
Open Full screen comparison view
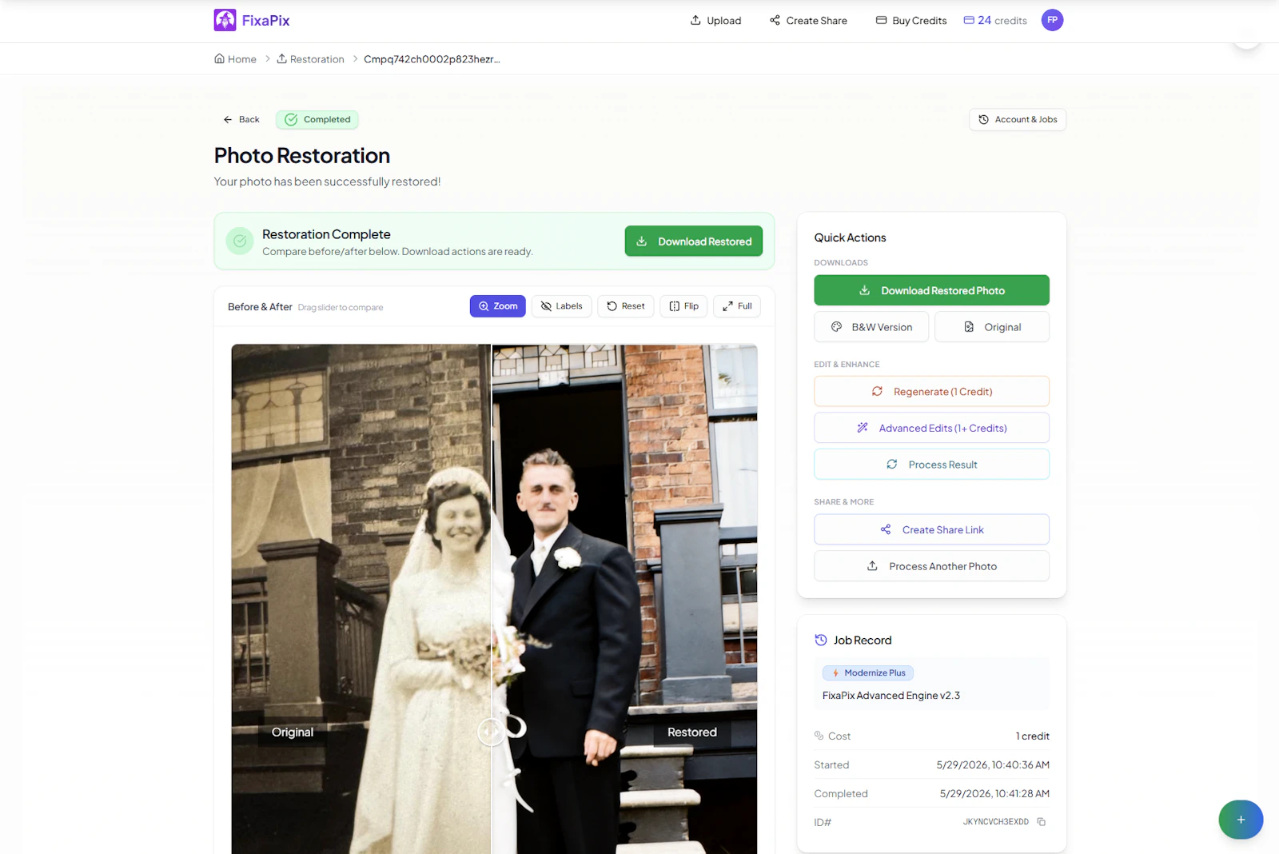pyautogui.click(x=737, y=306)
